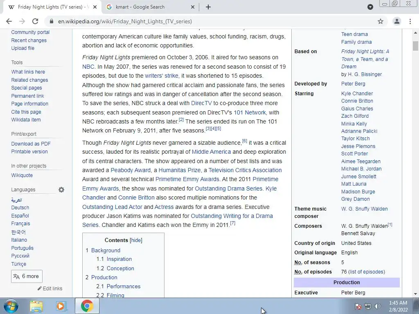Open Peter Berg under Developed by

(353, 83)
